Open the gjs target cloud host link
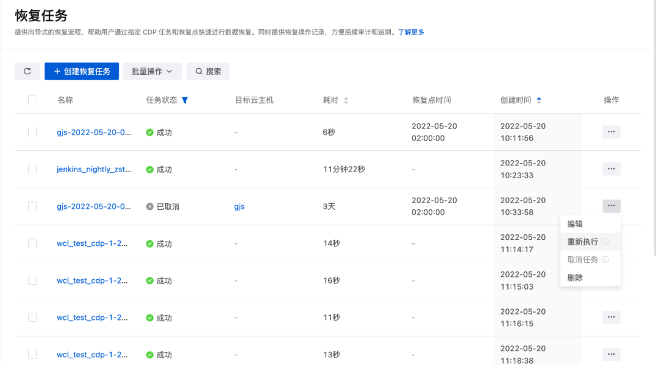This screenshot has height=365, width=656. pyautogui.click(x=240, y=207)
